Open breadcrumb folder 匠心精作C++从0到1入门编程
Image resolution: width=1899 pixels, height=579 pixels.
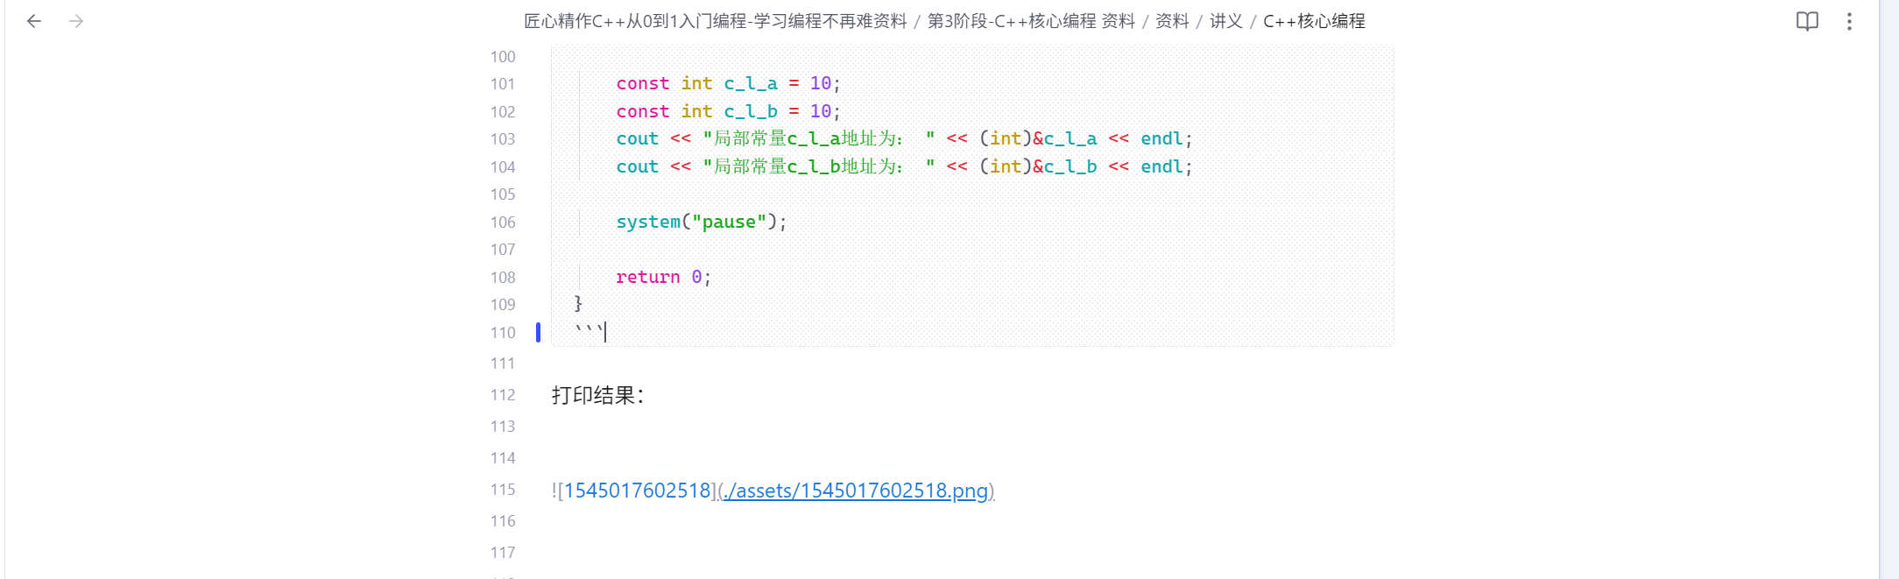(715, 21)
